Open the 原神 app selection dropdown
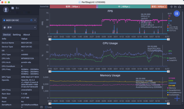This screenshot has width=184, height=109. pyautogui.click(x=20, y=27)
